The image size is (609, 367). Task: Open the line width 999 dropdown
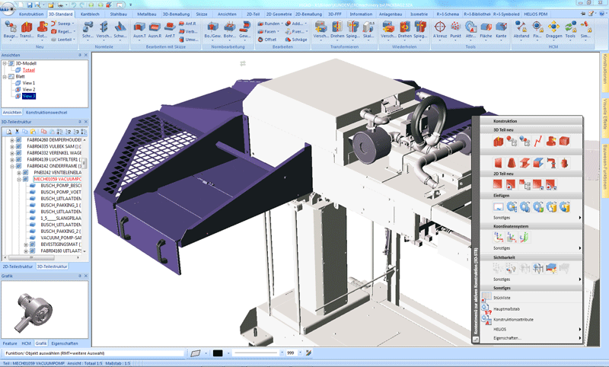pyautogui.click(x=300, y=353)
